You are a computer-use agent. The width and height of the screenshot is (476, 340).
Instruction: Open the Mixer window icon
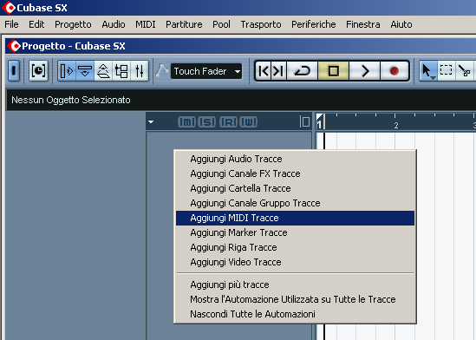pyautogui.click(x=140, y=71)
